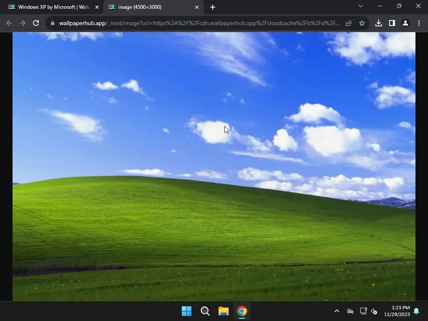Go back to previous page
Viewport: 428px width, 321px height.
pyautogui.click(x=9, y=23)
